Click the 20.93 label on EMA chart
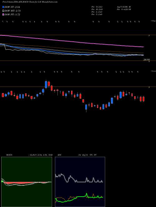The image size is (156, 207). point(147,60)
